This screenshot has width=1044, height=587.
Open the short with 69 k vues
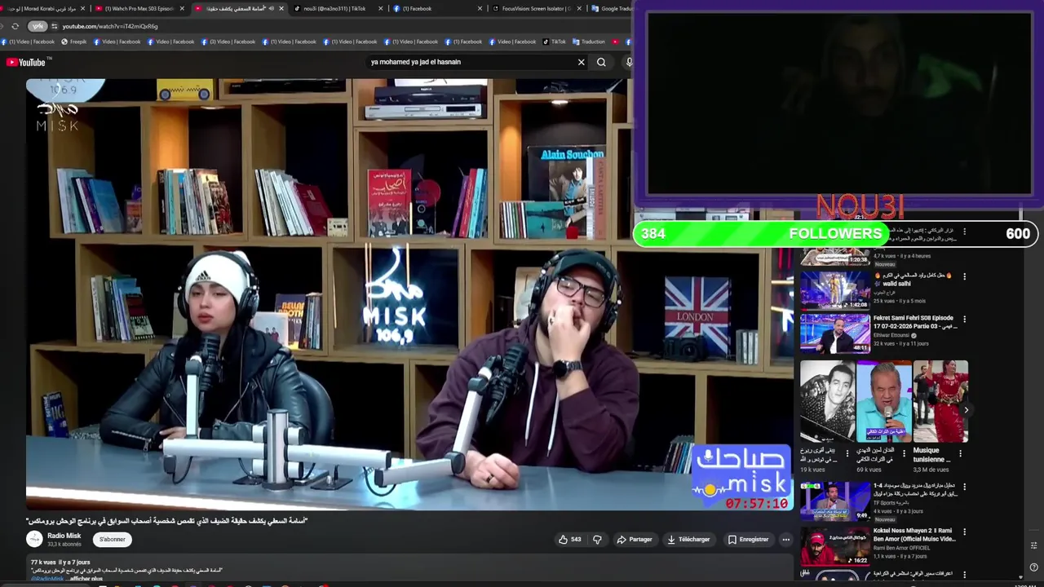click(x=884, y=401)
